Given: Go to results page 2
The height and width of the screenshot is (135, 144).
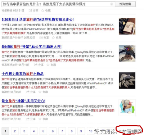Looking at the screenshot, I should (x=15, y=131).
